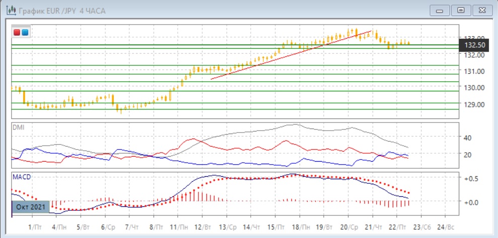The image size is (498, 238).
Task: Close the EUR/JPY chart window
Action: coord(480,10)
